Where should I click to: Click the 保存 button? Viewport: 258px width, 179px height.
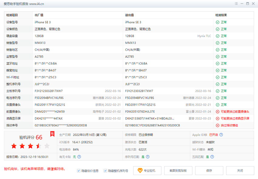point(209,170)
